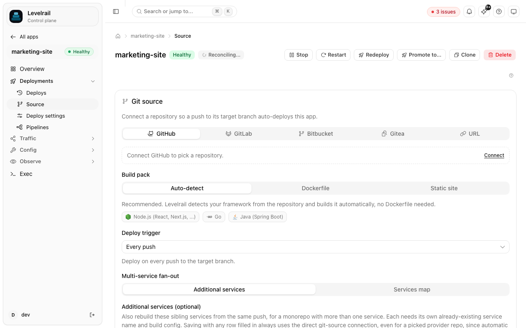The image size is (526, 328).
Task: Click the Redeploy button
Action: pyautogui.click(x=374, y=55)
